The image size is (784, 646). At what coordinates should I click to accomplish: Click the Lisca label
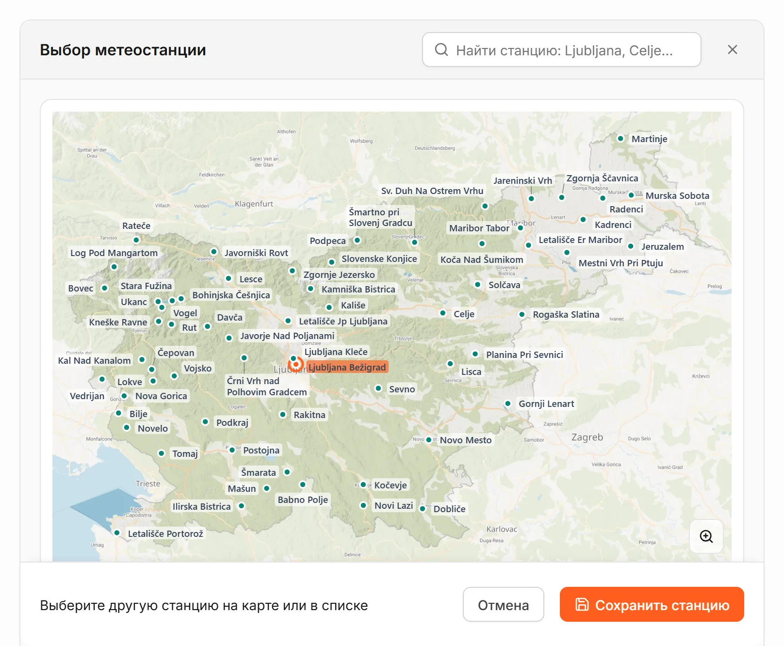tap(471, 371)
